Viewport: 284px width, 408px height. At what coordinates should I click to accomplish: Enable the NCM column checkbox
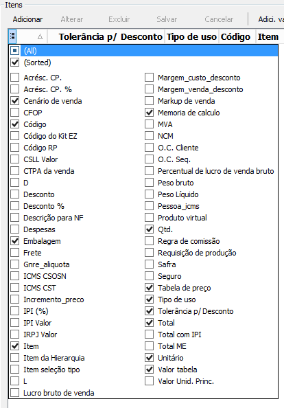pos(149,136)
